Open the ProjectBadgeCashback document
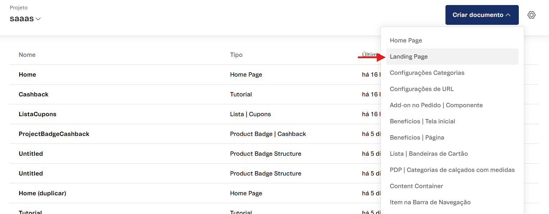Viewport: 549px width, 214px height. [x=54, y=134]
